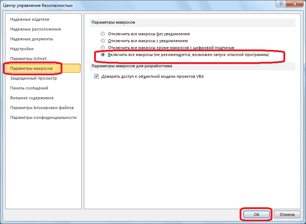Confirm settings with the OK button
The width and height of the screenshot is (306, 224).
256,215
